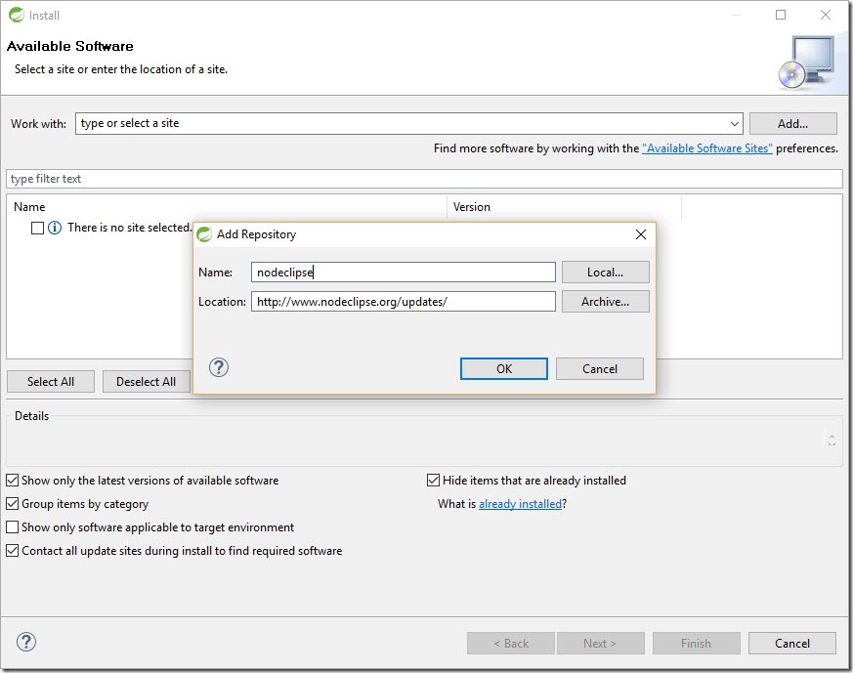Click the 'type filter text' field
This screenshot has height=673, width=853.
click(x=424, y=179)
